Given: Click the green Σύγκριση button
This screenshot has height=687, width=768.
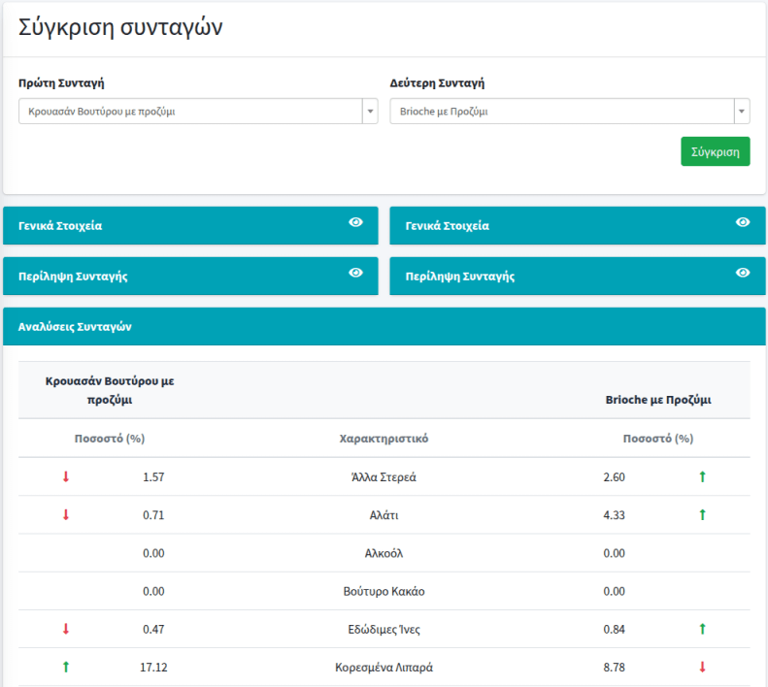Looking at the screenshot, I should point(715,151).
